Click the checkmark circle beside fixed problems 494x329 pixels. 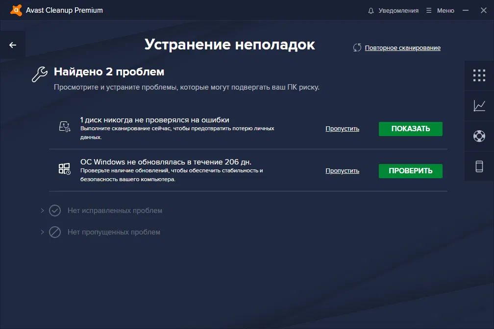pyautogui.click(x=54, y=211)
